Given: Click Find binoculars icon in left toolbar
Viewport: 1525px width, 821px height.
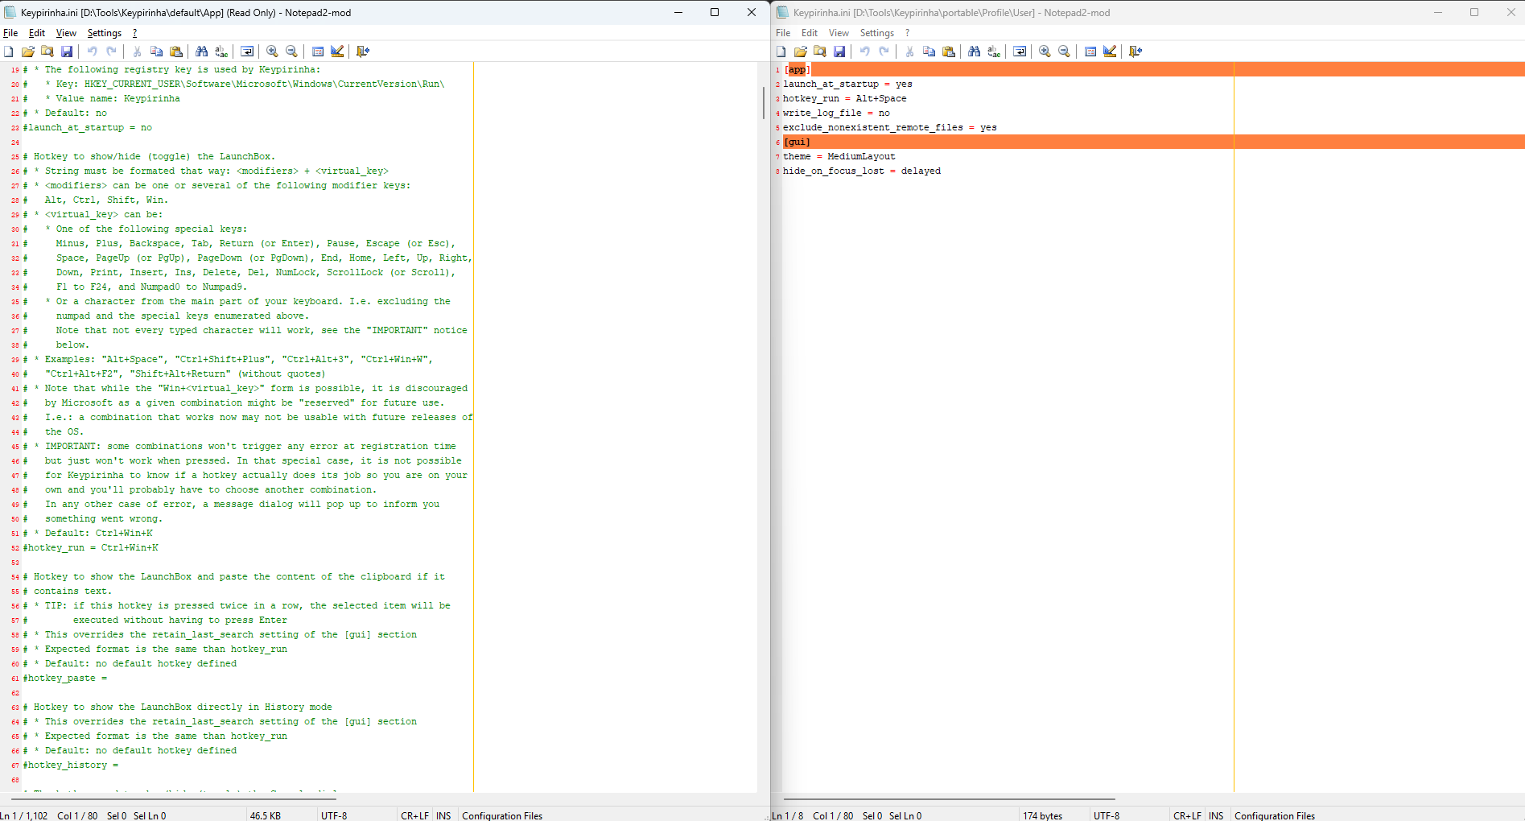Looking at the screenshot, I should [x=201, y=52].
